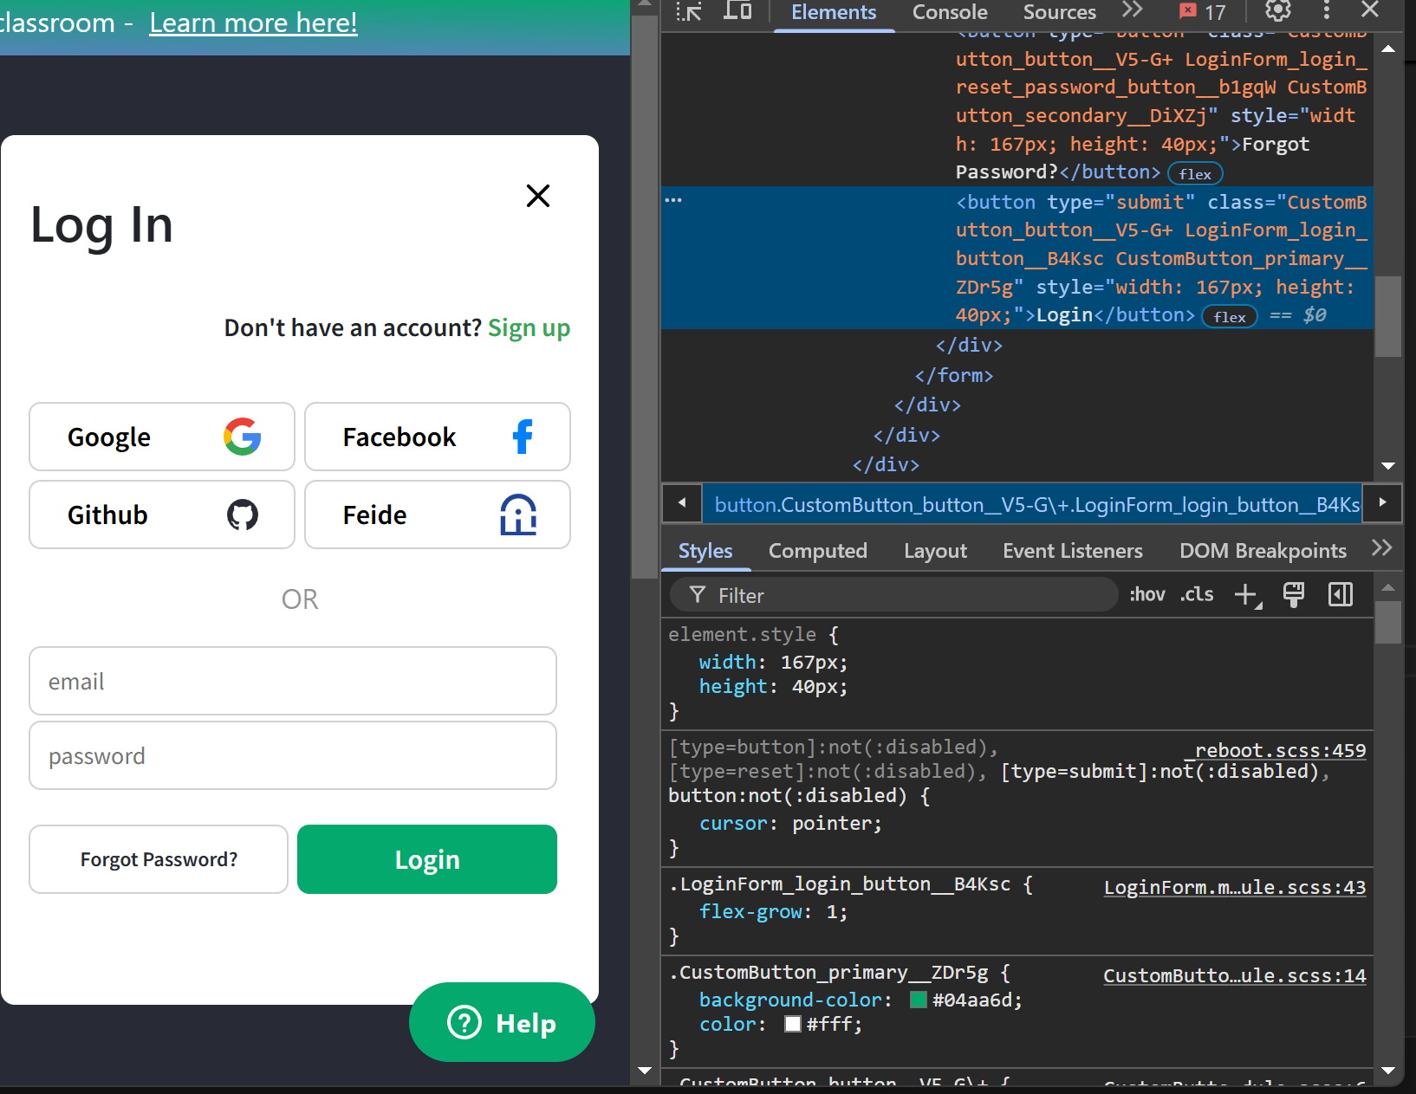Expand hidden tabs with the chevron arrows
The width and height of the screenshot is (1416, 1094).
click(x=1132, y=10)
